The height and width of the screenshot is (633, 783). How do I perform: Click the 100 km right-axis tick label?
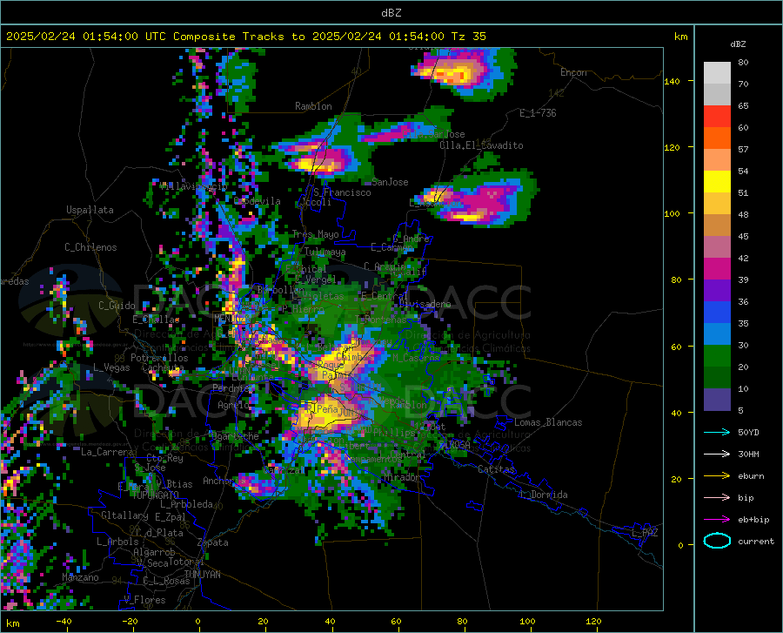tap(672, 214)
